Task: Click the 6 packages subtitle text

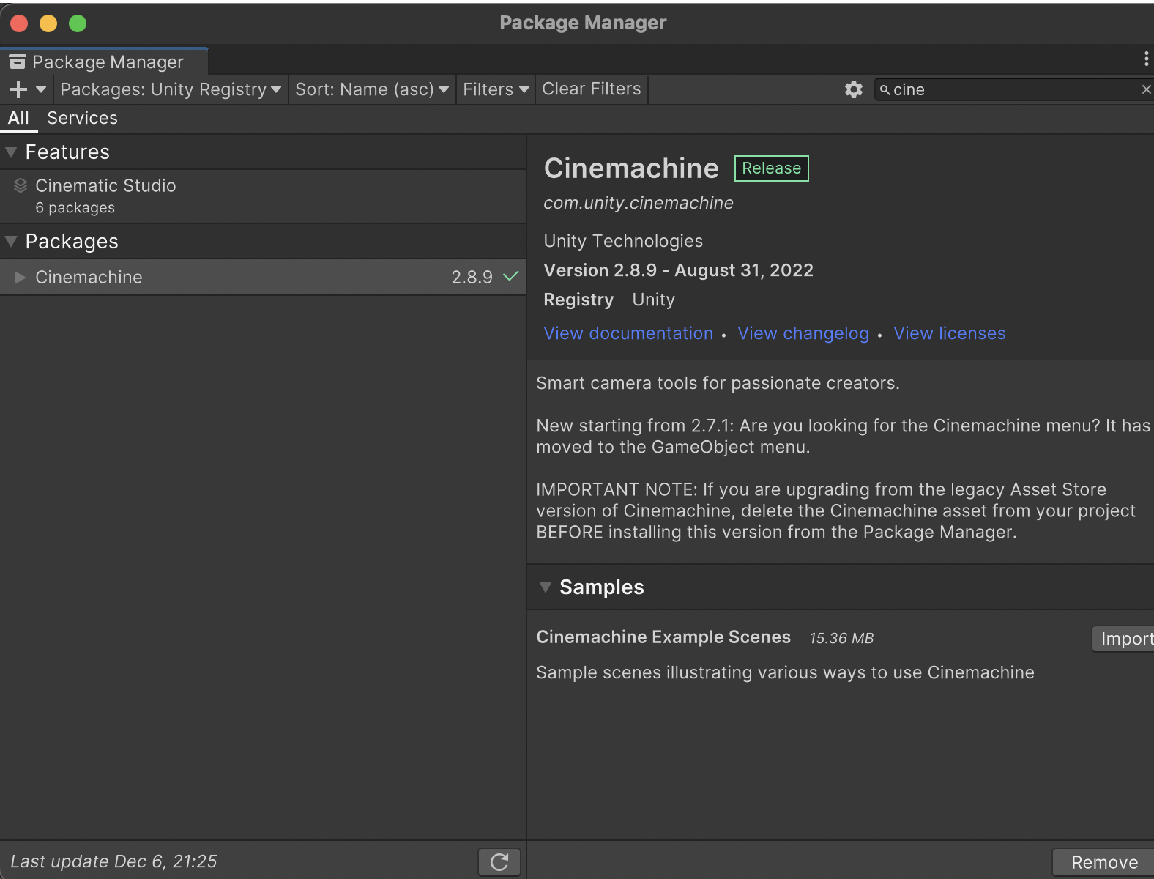Action: [x=75, y=207]
